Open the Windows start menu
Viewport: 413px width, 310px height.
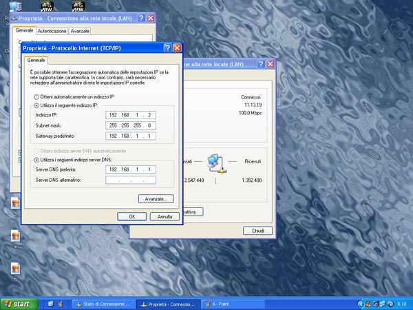(19, 304)
